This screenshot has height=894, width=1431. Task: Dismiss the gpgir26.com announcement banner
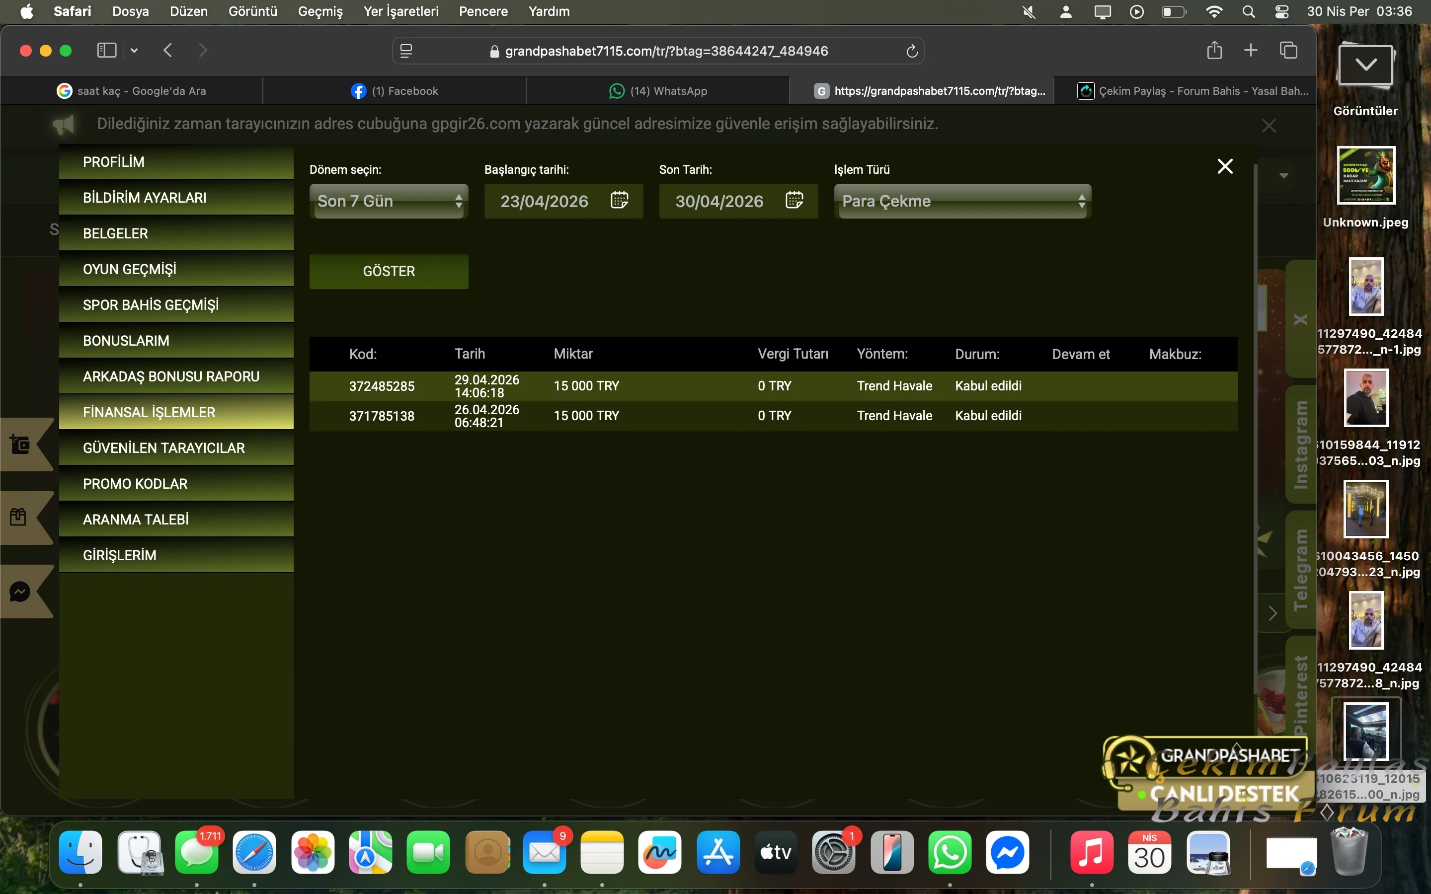coord(1269,125)
